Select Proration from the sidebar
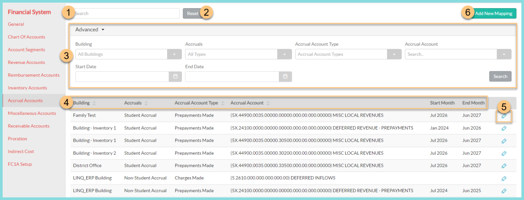 tap(17, 139)
